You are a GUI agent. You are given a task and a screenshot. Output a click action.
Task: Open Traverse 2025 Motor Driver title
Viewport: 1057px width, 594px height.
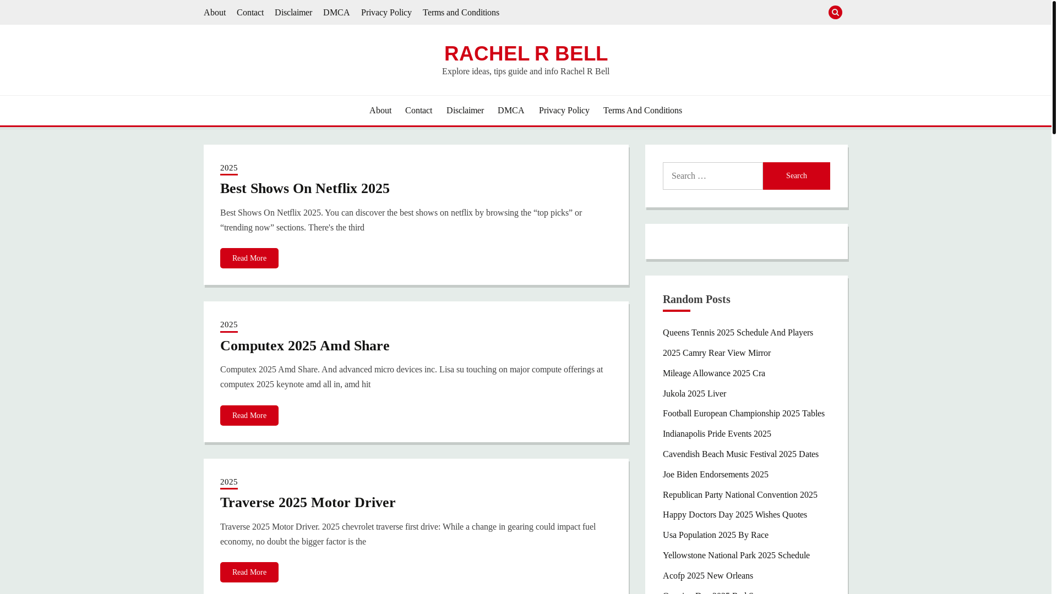(x=308, y=503)
